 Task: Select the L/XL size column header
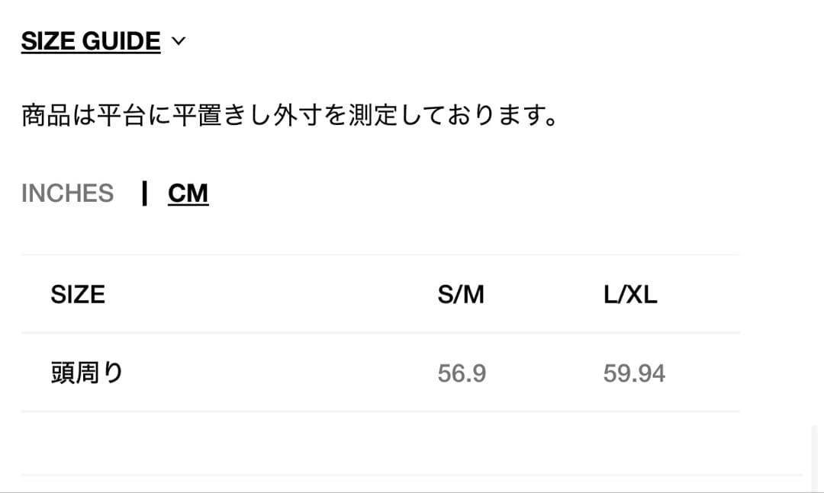pos(630,295)
